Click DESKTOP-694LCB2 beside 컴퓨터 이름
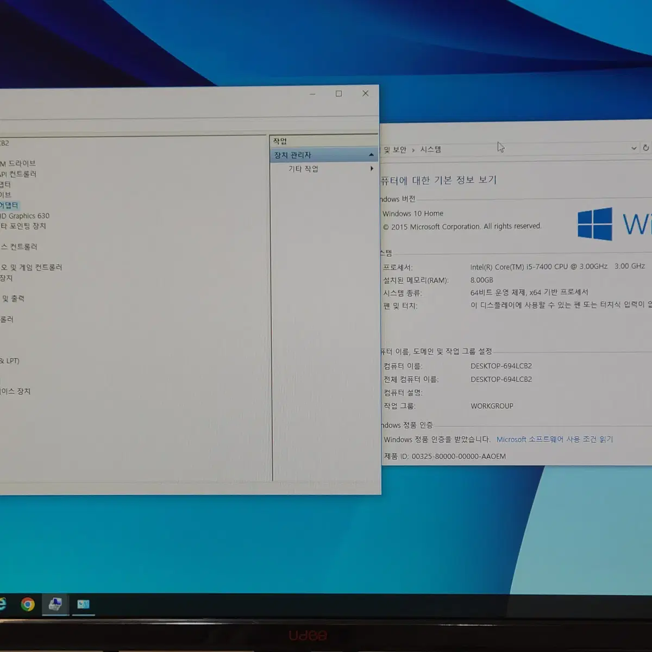This screenshot has width=652, height=652. pyautogui.click(x=501, y=366)
